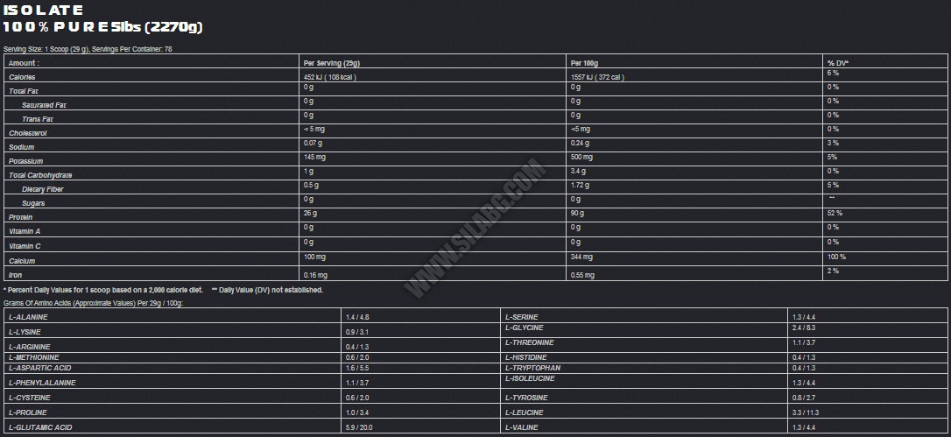Screen dimensions: 951x437
Task: Click the Protein 26 g value
Action: click(311, 213)
